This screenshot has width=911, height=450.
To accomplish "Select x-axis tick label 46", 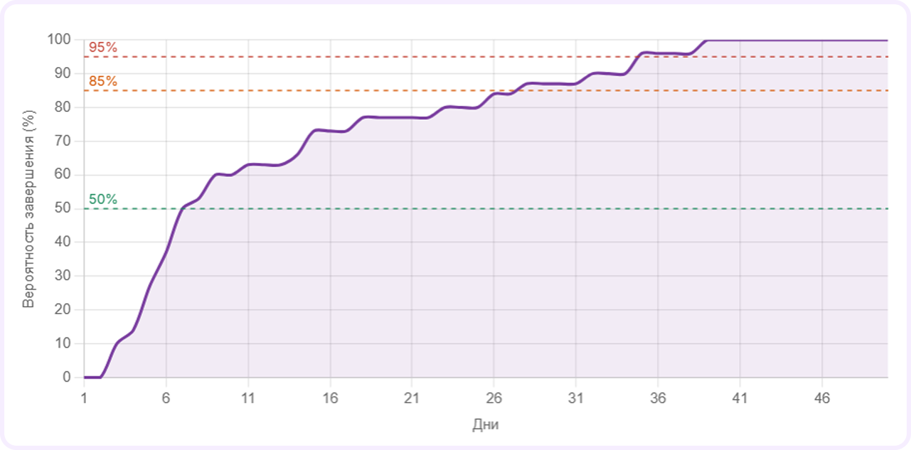I will pyautogui.click(x=822, y=398).
